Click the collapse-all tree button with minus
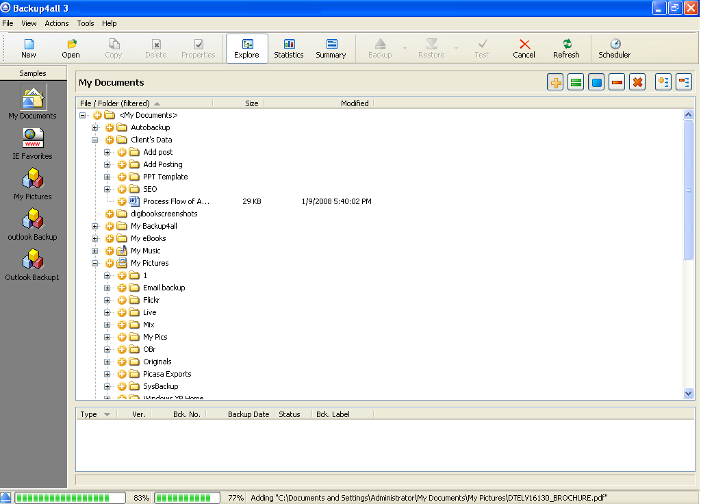This screenshot has height=504, width=701. tap(684, 82)
